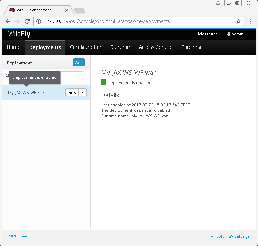The height and width of the screenshot is (246, 258).
Task: View site information icon in address bar
Action: coord(39,21)
